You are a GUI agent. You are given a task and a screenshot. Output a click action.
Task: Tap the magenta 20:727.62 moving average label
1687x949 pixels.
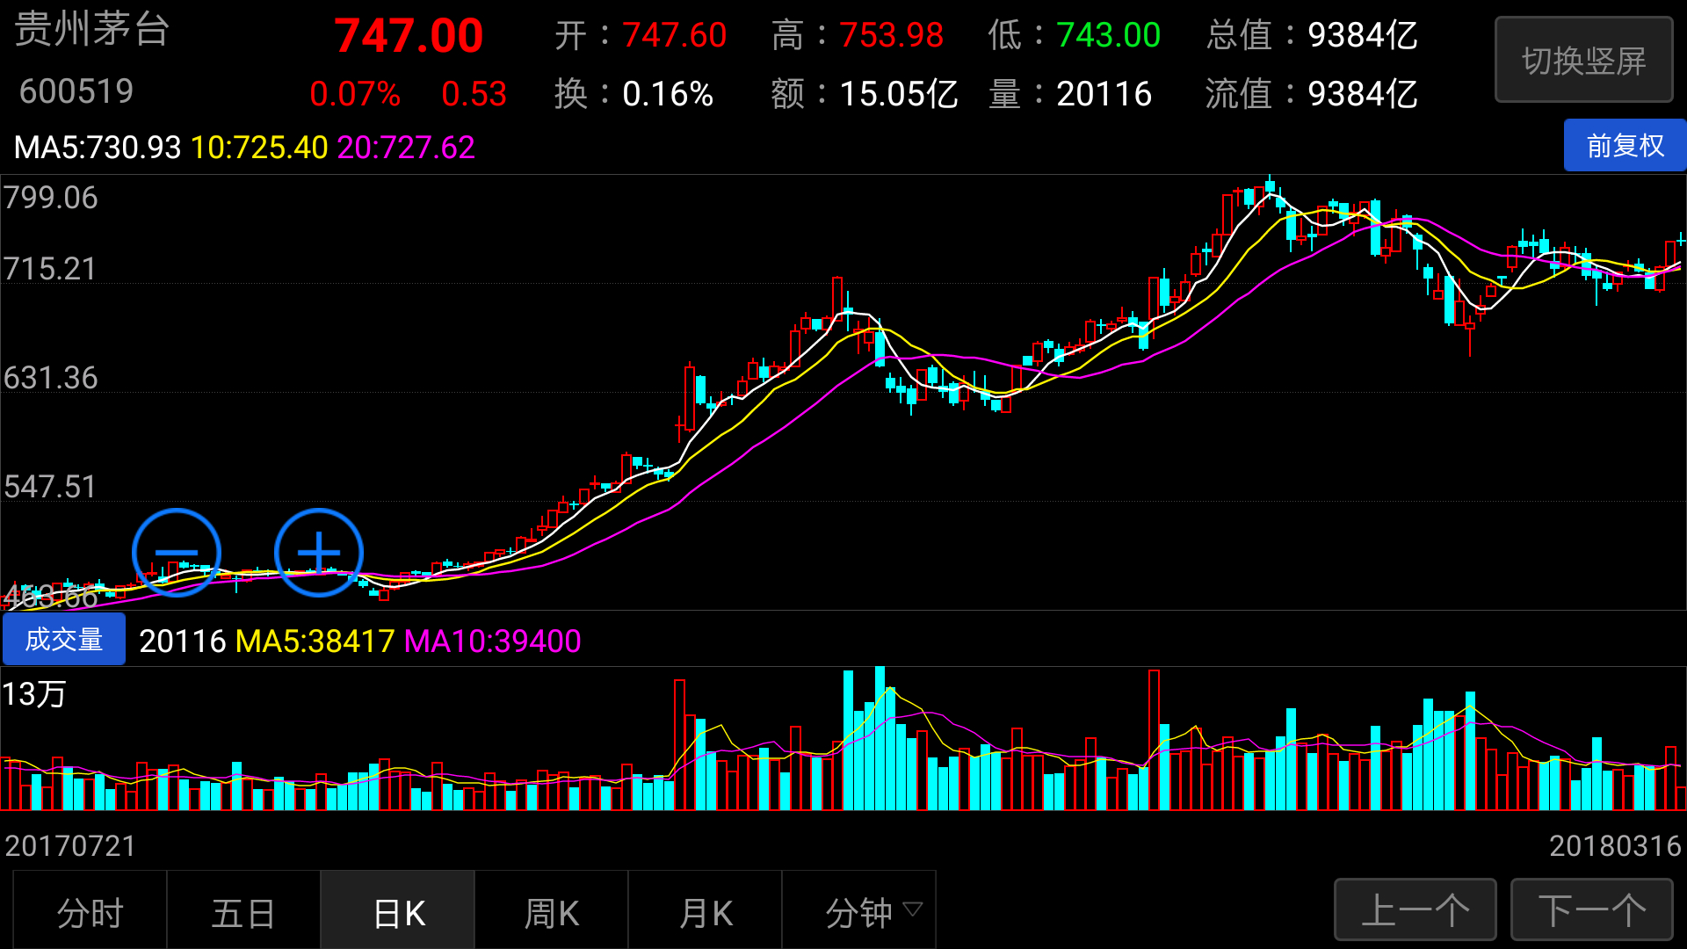click(x=406, y=148)
